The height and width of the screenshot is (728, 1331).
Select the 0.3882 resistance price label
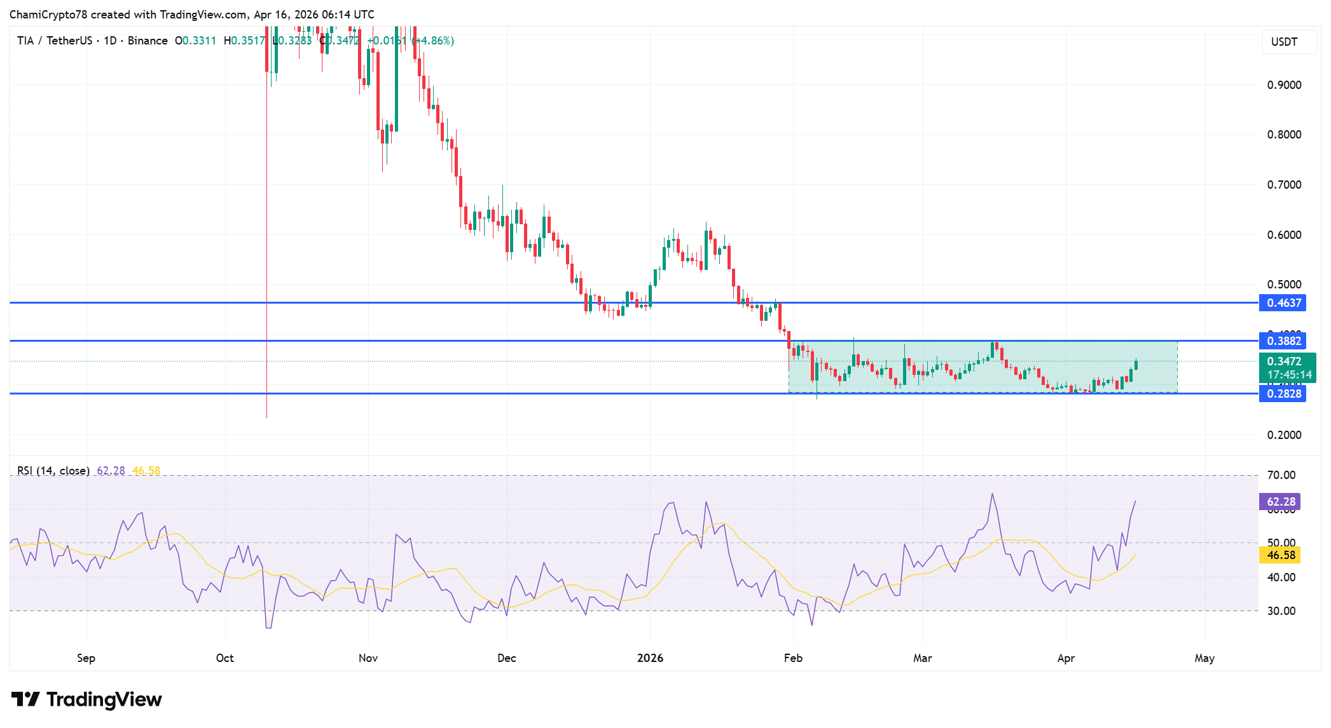1283,341
